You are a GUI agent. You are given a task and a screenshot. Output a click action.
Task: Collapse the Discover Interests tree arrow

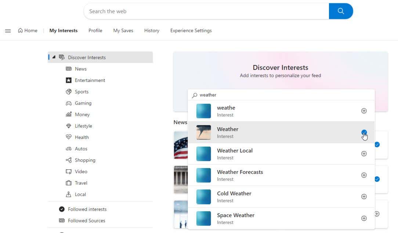[54, 57]
